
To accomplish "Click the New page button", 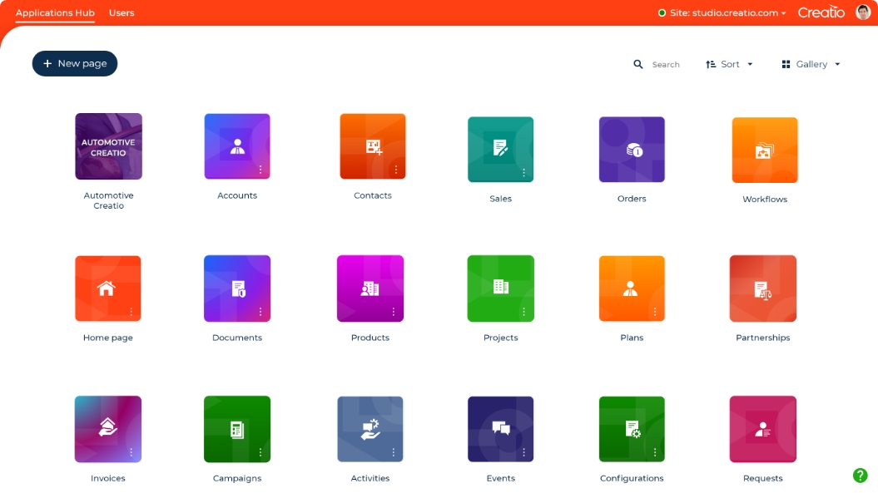I will tap(74, 63).
